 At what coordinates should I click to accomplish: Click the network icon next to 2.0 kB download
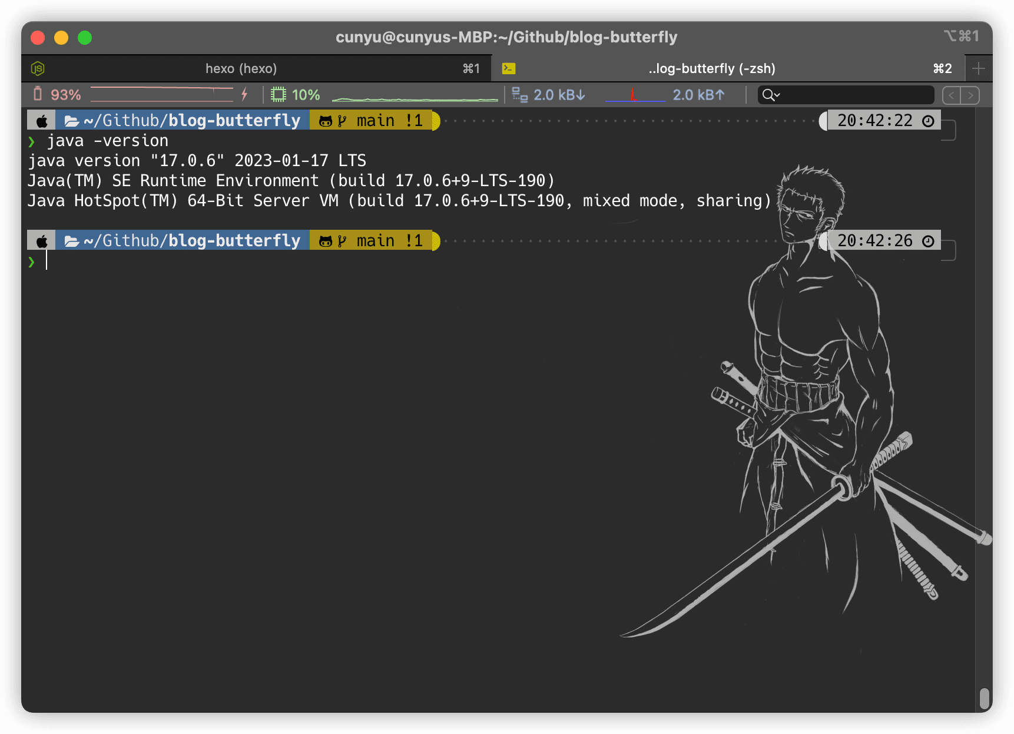click(519, 94)
